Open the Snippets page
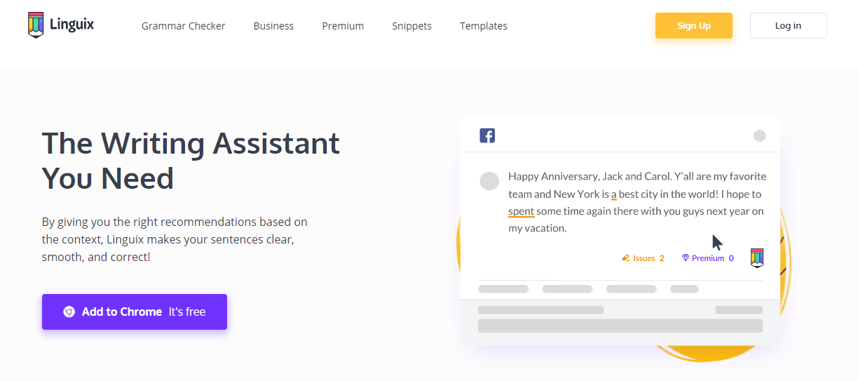The height and width of the screenshot is (381, 858). [412, 26]
